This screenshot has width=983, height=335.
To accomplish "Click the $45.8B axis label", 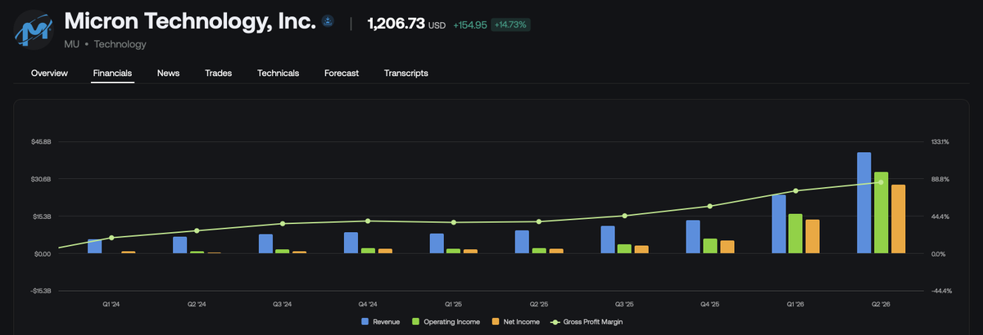I will (x=41, y=142).
